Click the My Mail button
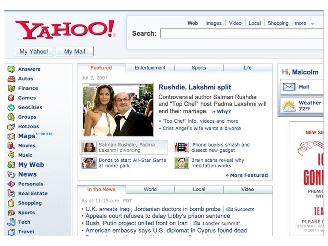The width and height of the screenshot is (328, 246). [74, 52]
